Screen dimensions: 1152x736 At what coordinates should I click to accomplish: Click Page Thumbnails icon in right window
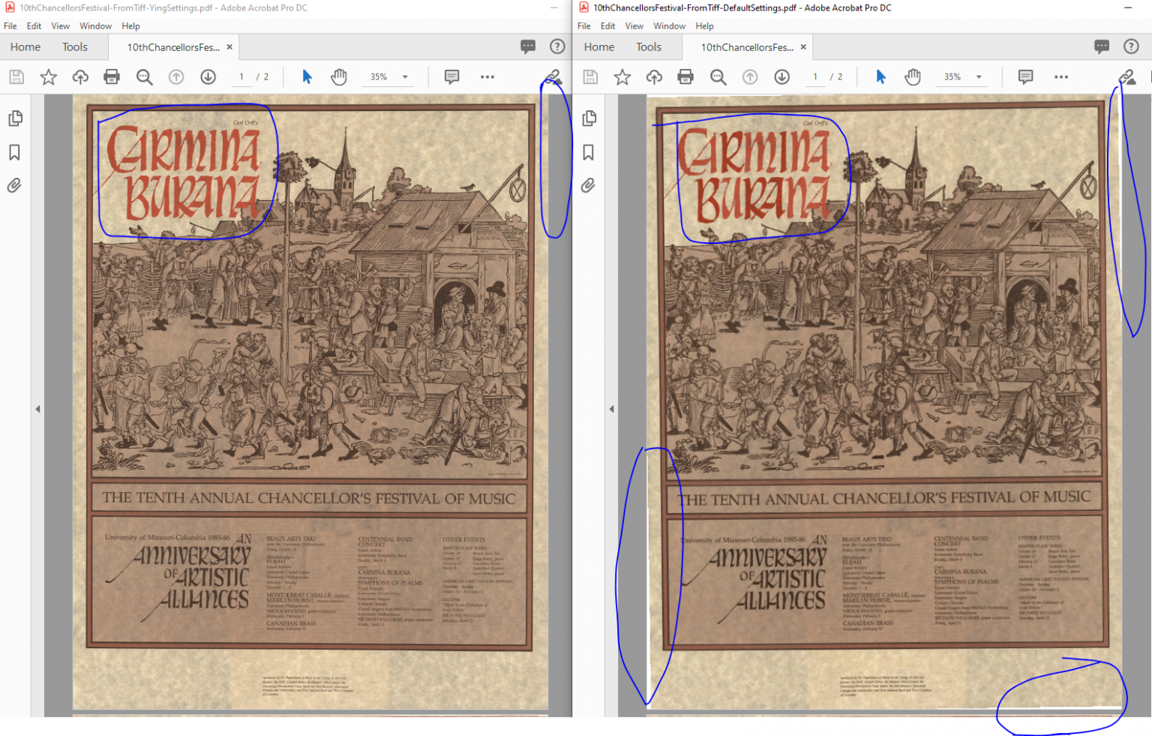pos(589,119)
